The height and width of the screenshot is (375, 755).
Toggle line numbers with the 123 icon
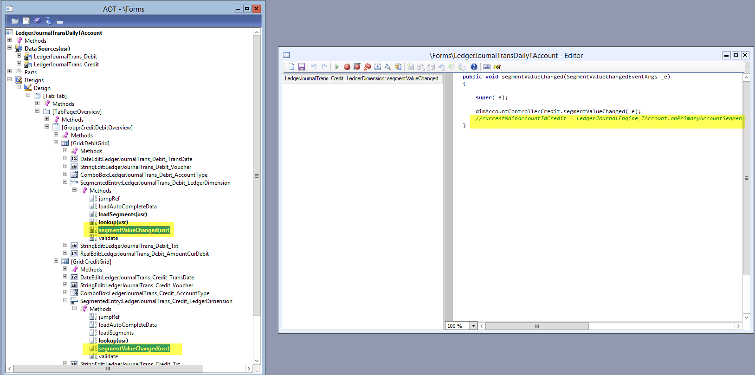pyautogui.click(x=486, y=67)
